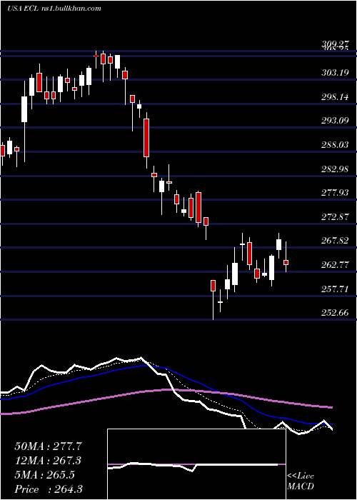Click the 303.19 price level label
The height and width of the screenshot is (500, 357).
point(335,73)
